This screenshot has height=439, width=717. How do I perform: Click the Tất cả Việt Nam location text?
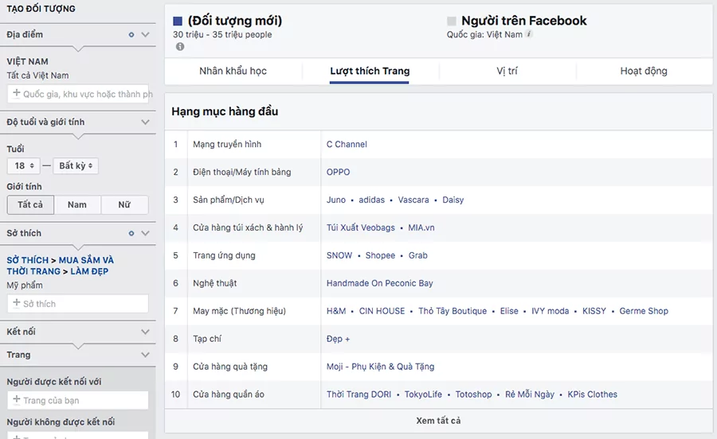37,76
